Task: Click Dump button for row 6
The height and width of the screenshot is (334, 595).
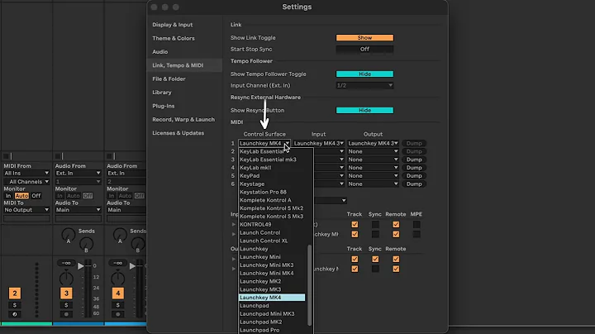Action: point(414,184)
